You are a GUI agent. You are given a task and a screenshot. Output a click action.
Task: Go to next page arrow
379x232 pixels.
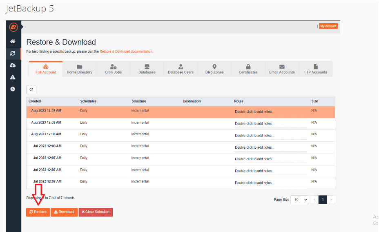coord(331,200)
